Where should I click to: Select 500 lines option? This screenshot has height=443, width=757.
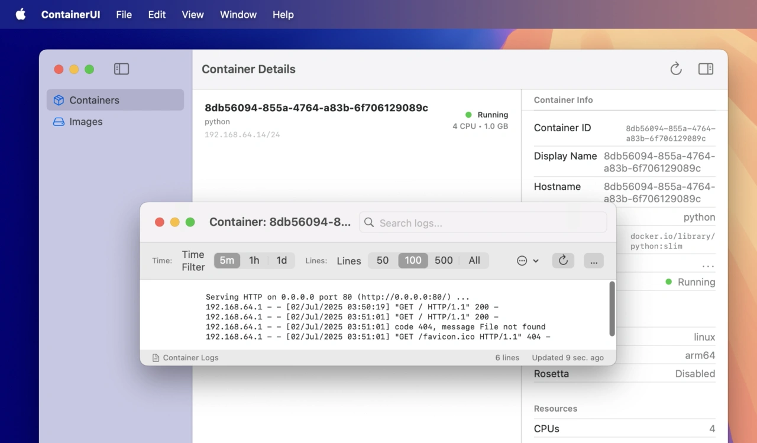click(x=444, y=260)
